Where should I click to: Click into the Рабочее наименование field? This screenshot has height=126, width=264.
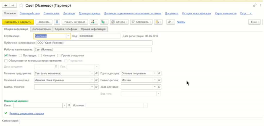[93, 50]
